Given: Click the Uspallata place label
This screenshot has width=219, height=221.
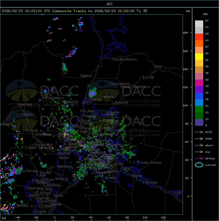Looking at the screenshot, I should (25, 104).
